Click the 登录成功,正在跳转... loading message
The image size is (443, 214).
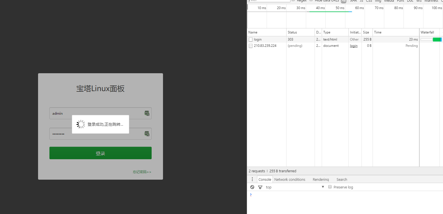(x=105, y=124)
